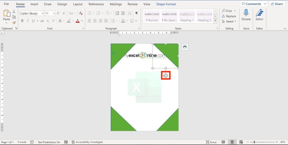
Task: Toggle Text Predictions setting
Action: 49,142
